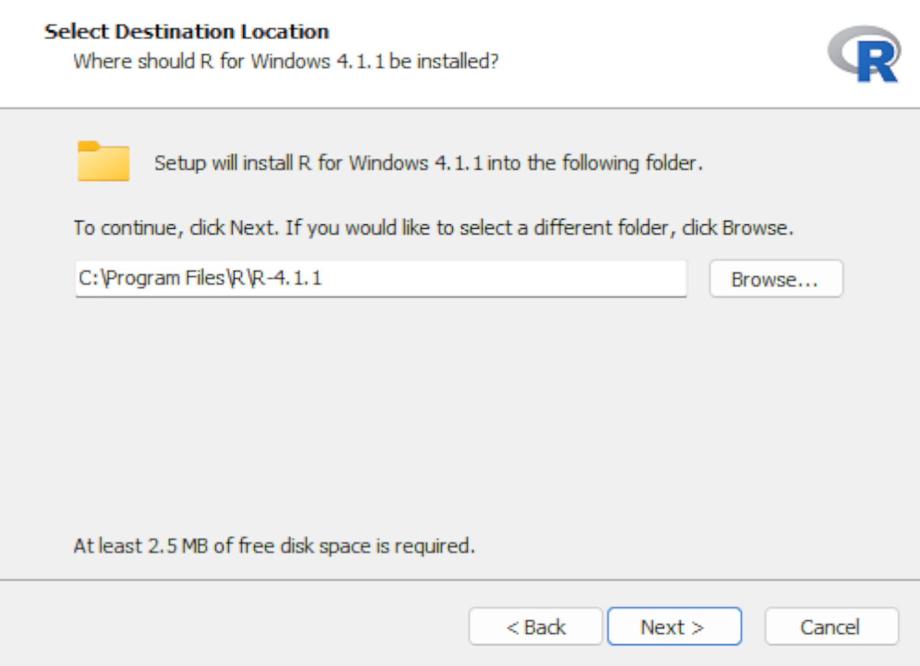The height and width of the screenshot is (666, 920).
Task: Click the yellow folder icon
Action: coord(103,161)
